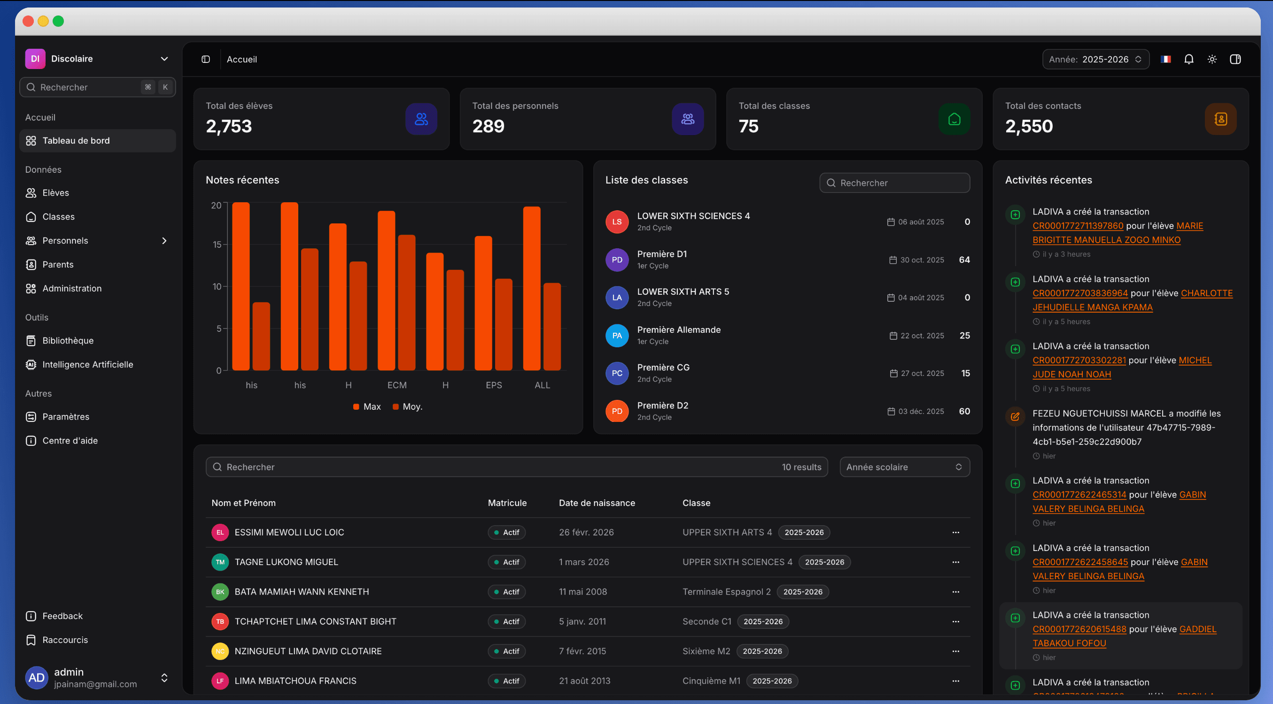Expand the Personnels submenu chevron
The width and height of the screenshot is (1273, 704).
pyautogui.click(x=164, y=240)
